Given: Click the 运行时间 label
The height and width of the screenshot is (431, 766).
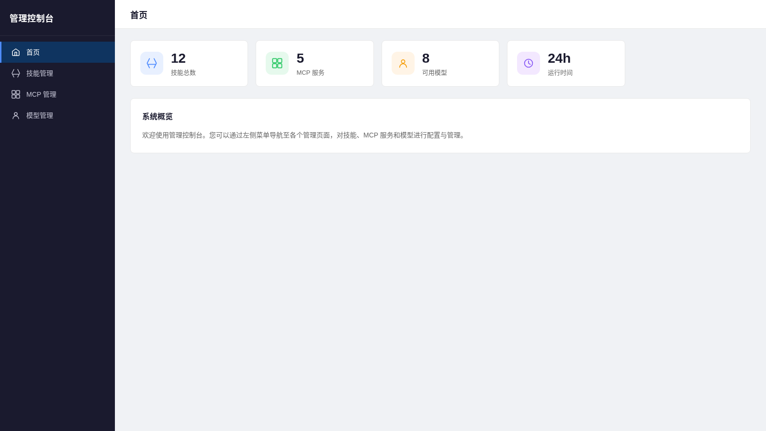Looking at the screenshot, I should (560, 73).
